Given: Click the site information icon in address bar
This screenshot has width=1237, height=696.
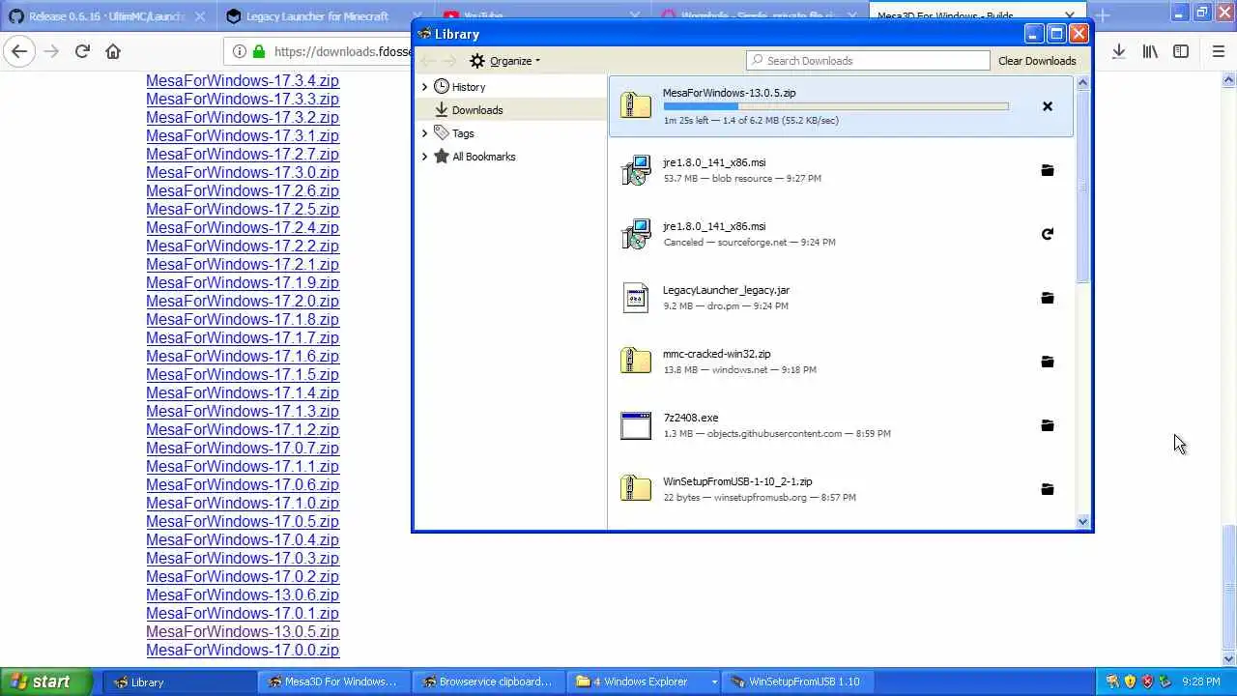Looking at the screenshot, I should pos(240,52).
